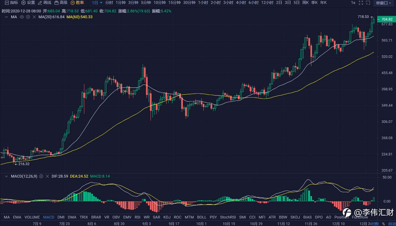Add the VOLUME indicator

(32, 217)
